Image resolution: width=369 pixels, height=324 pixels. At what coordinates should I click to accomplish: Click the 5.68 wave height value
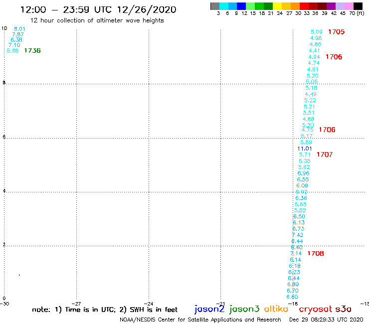tap(12, 50)
